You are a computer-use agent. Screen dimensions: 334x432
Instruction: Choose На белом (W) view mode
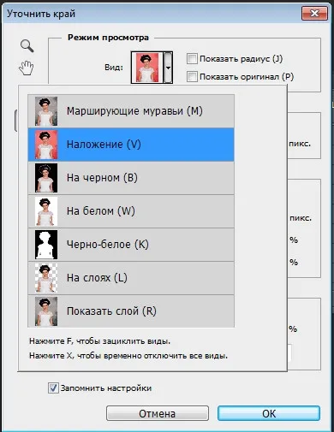tap(131, 211)
